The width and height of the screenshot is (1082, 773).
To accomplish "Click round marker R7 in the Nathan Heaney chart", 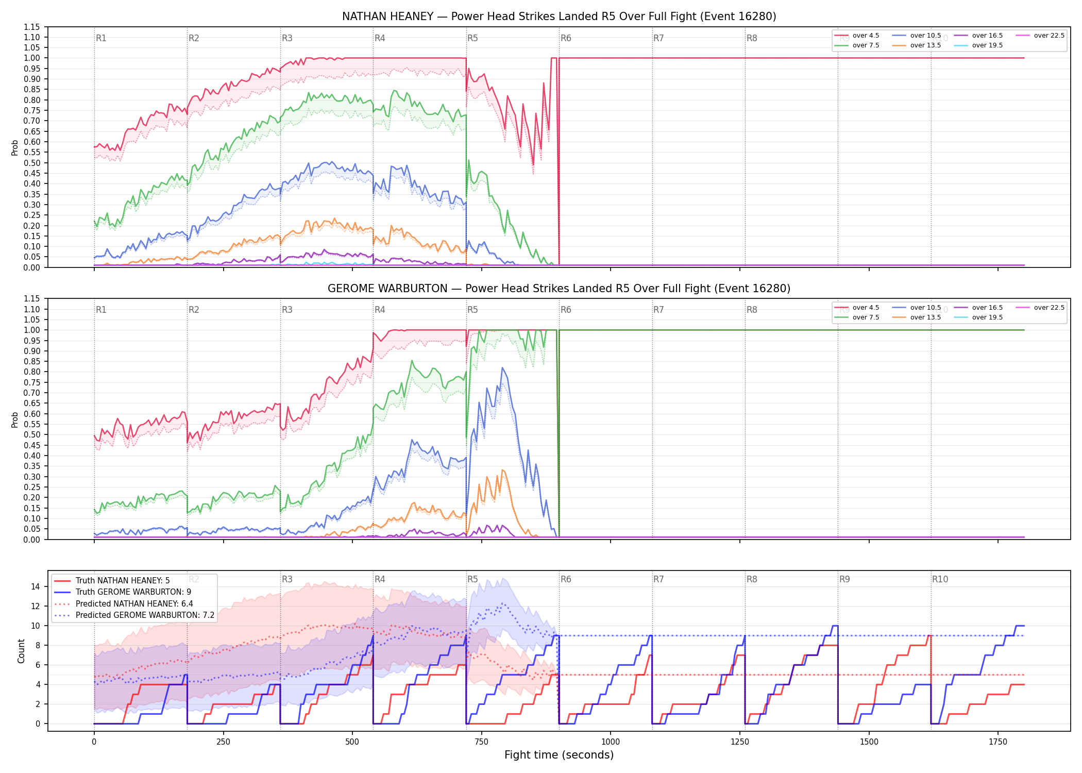I will [x=658, y=38].
